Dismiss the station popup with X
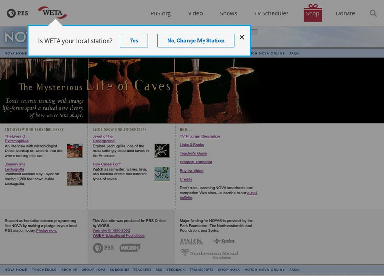 pos(242,37)
